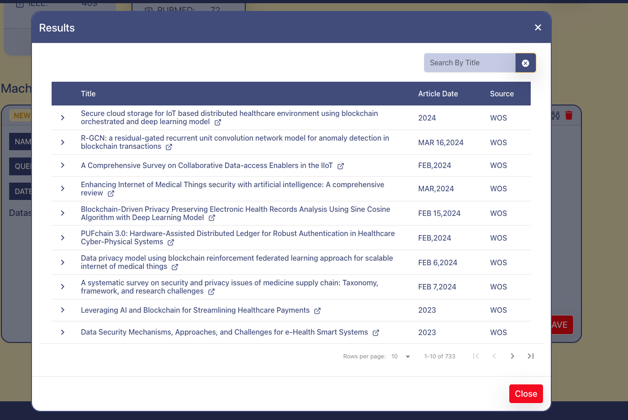Screen dimensions: 628x420
Task: Open external link for Data Security Mechanisms article
Action: 376,333
